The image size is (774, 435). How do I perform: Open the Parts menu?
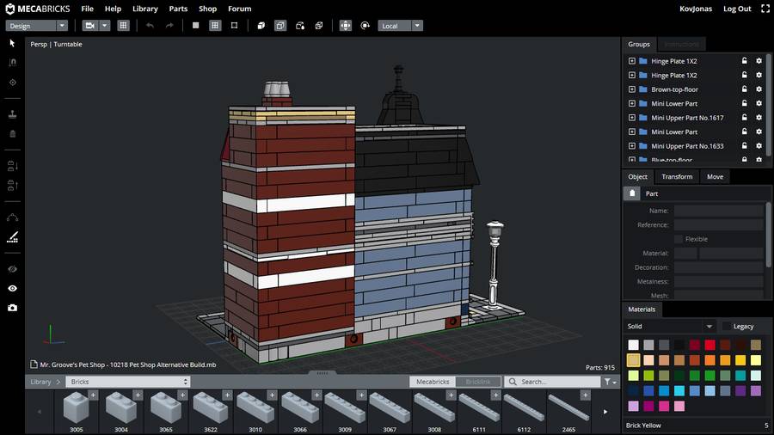point(178,9)
